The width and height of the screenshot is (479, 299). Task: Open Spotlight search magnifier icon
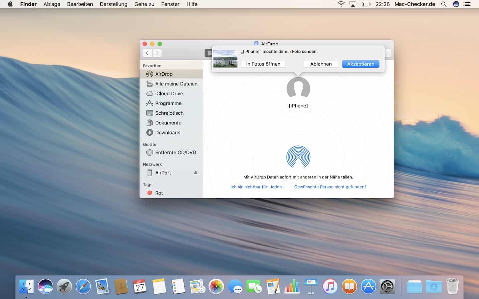click(x=444, y=4)
